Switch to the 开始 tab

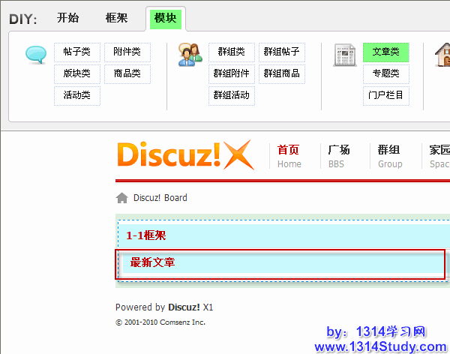pos(67,18)
